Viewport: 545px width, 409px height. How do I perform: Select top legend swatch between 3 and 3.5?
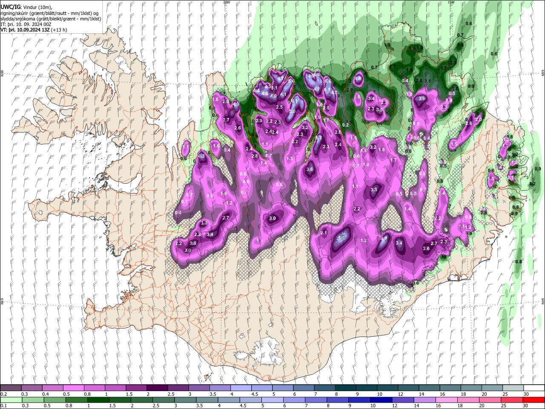tap(199, 388)
